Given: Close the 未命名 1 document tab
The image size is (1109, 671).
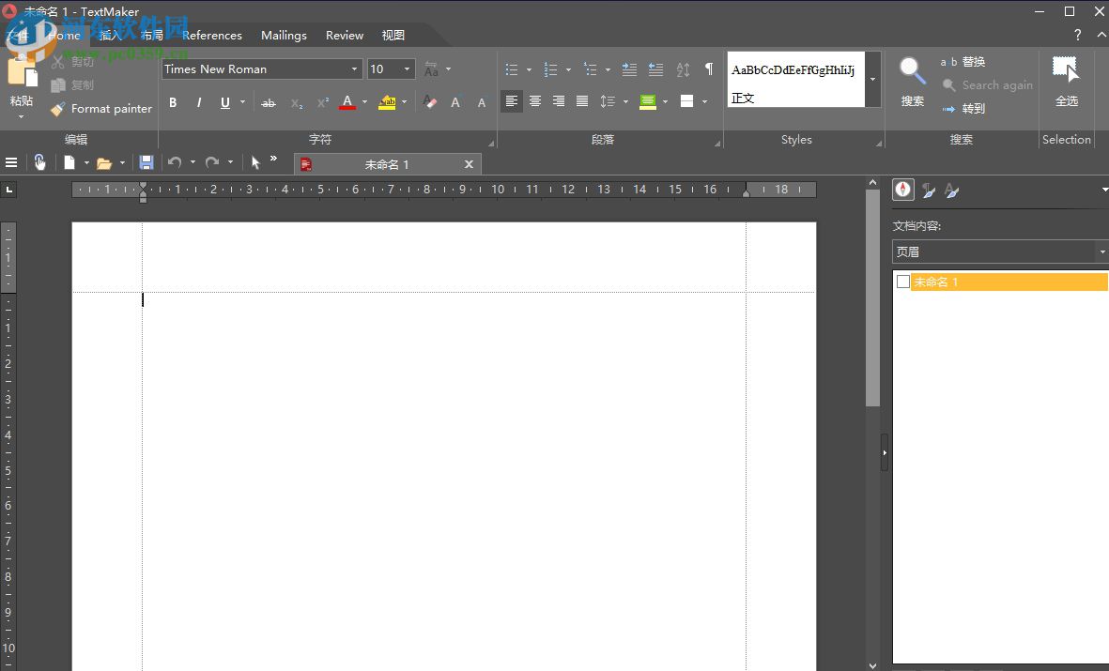Looking at the screenshot, I should click(469, 164).
